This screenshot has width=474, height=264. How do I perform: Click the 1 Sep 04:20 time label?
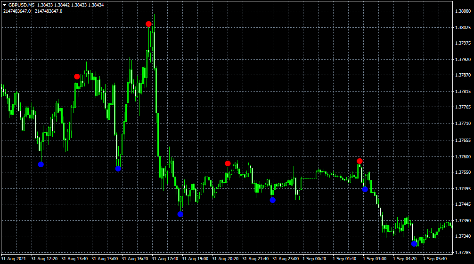tap(405, 258)
